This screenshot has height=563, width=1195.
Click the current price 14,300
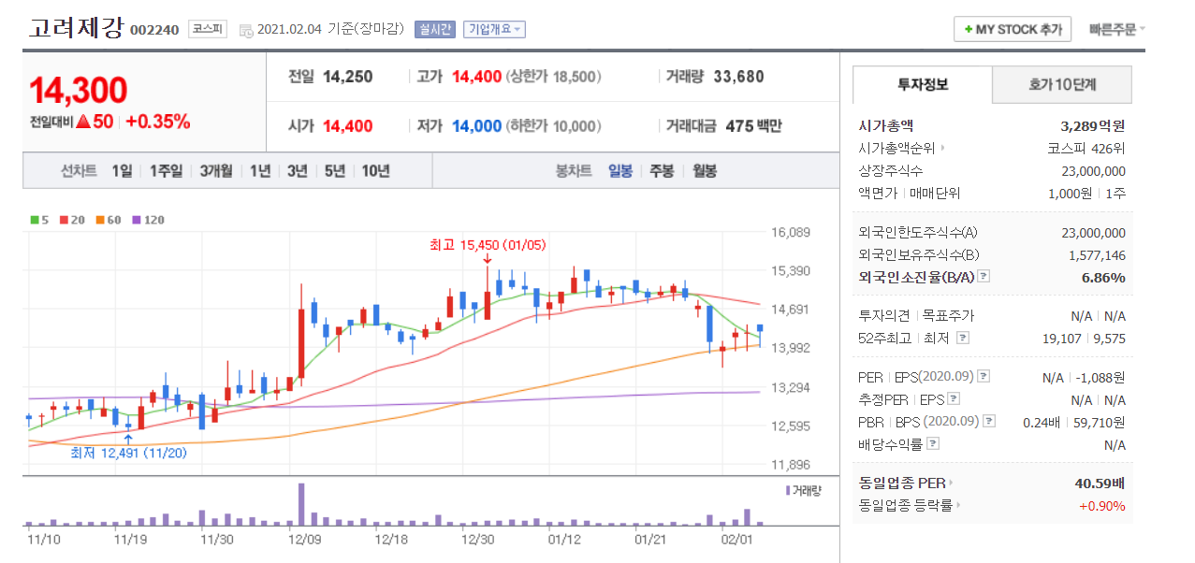[x=79, y=90]
